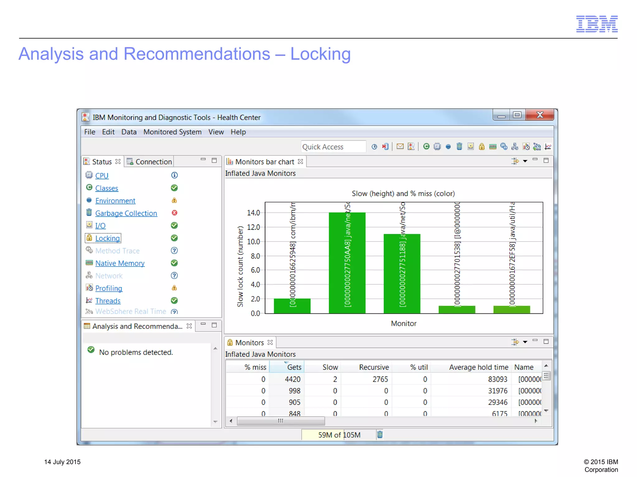637x477 pixels.
Task: Minimize the Status view panel
Action: (x=203, y=159)
